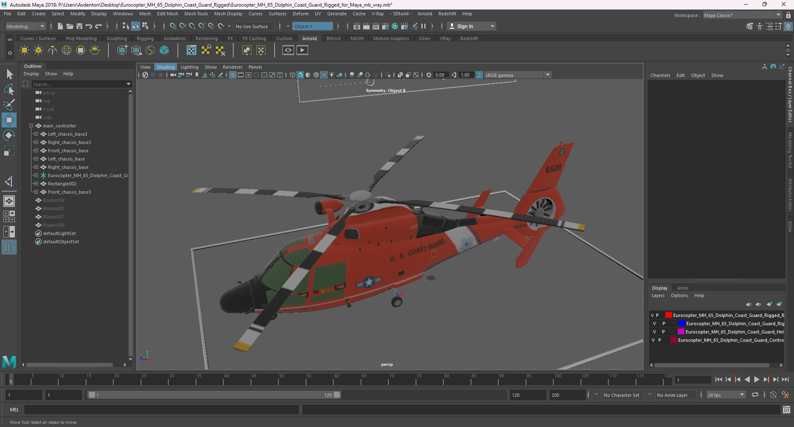Open Script Editor icon at bottom right

pyautogui.click(x=787, y=410)
